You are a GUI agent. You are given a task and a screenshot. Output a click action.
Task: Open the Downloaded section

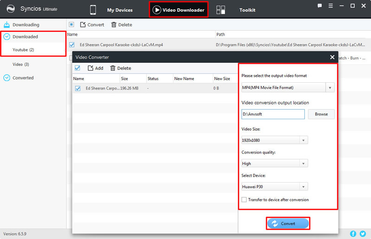(x=26, y=37)
